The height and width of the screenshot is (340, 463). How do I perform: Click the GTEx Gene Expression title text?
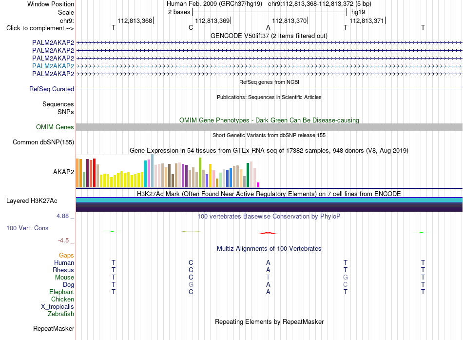pyautogui.click(x=269, y=150)
